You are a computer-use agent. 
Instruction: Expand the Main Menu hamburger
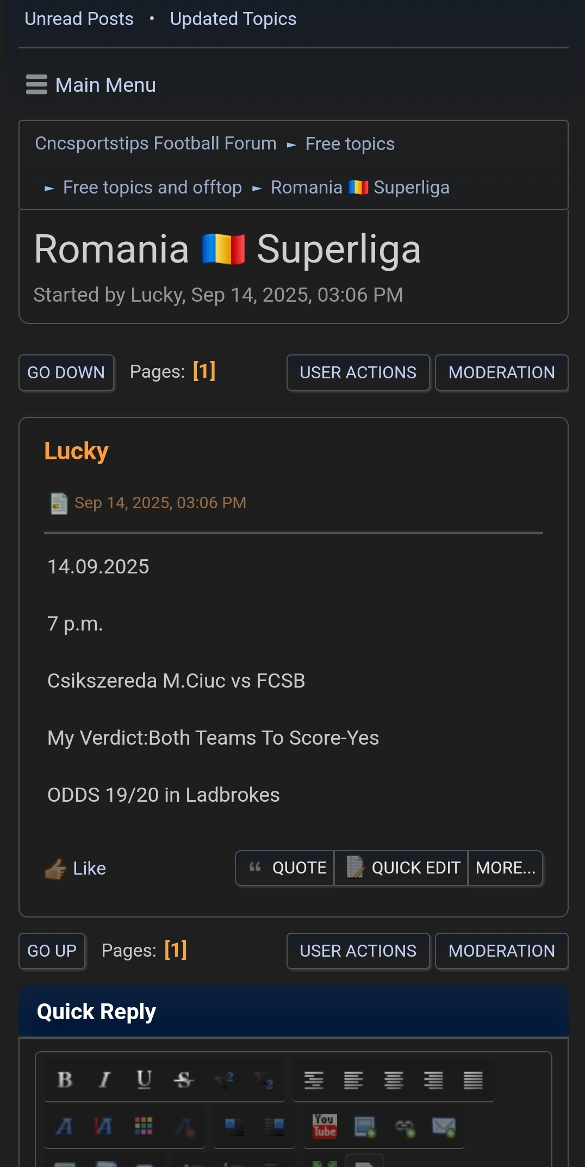tap(36, 85)
